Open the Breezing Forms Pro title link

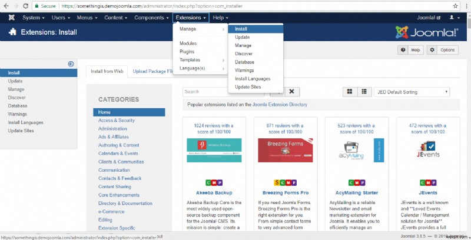click(x=286, y=193)
